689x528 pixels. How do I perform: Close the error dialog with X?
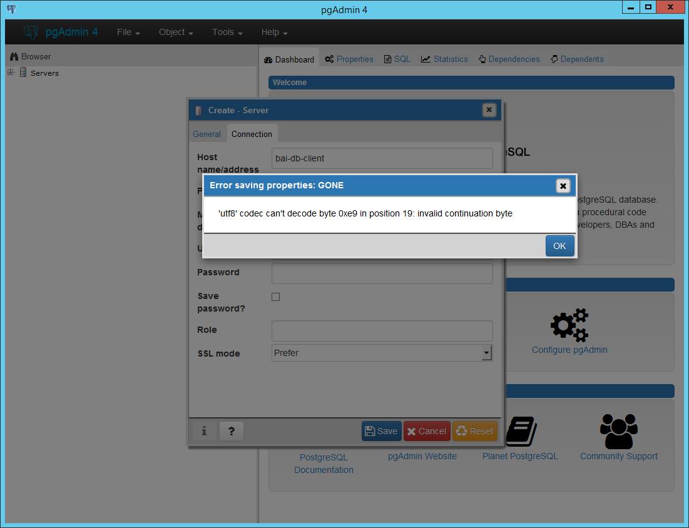tap(563, 186)
